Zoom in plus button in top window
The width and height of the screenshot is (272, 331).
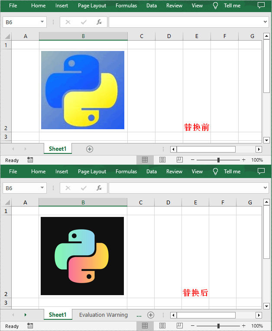244,160
